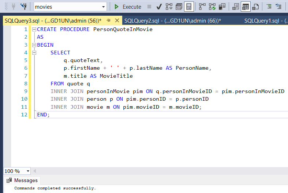Click the Connect plug icon in toolbar
288x193 pixels.
[x=14, y=7]
